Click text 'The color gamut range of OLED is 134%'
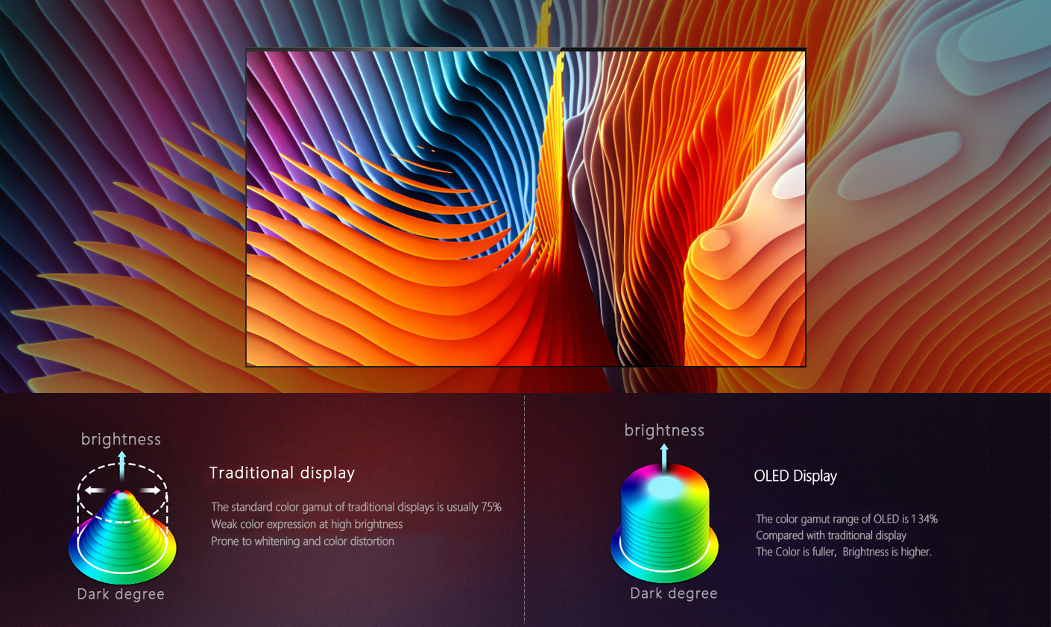Image resolution: width=1051 pixels, height=627 pixels. [x=847, y=519]
